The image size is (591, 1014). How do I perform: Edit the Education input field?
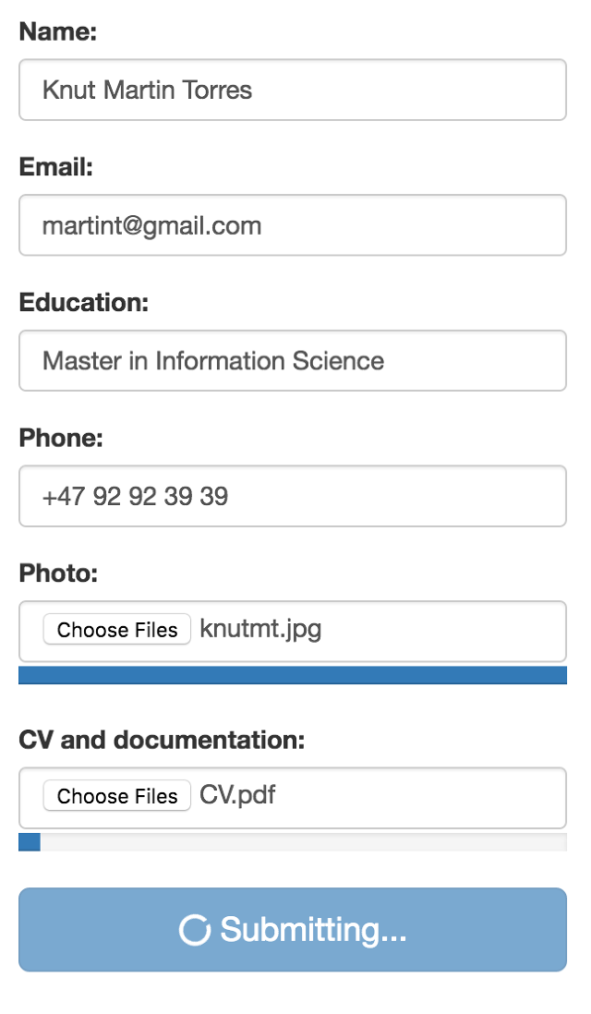(x=292, y=361)
